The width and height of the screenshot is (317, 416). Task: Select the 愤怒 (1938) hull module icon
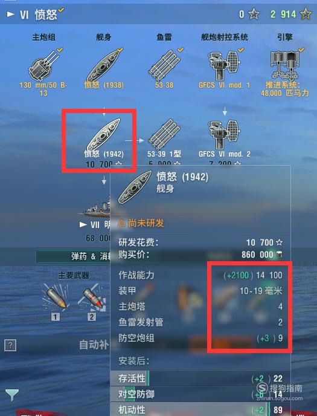pyautogui.click(x=104, y=65)
